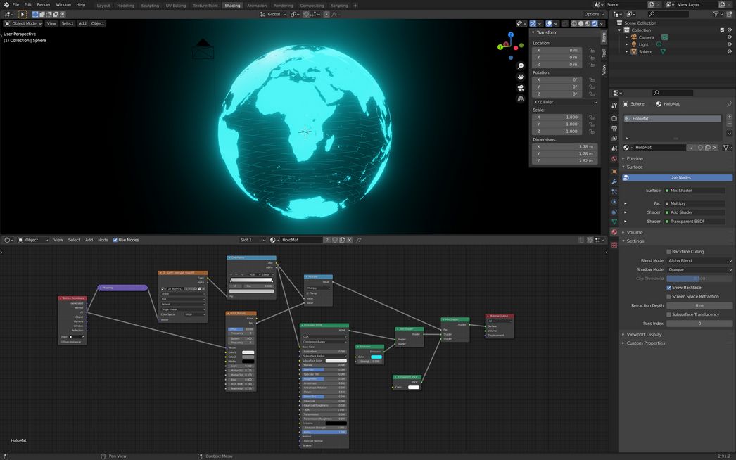Switch to the Compositing workspace tab
736x460 pixels.
tap(312, 6)
